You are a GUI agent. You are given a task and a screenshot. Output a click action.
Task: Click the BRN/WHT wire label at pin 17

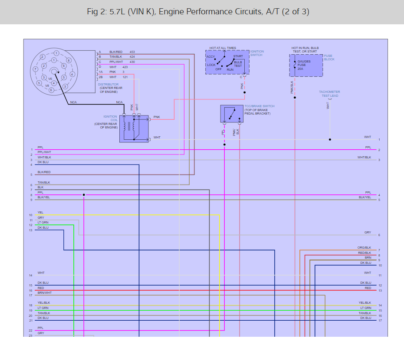click(x=45, y=292)
